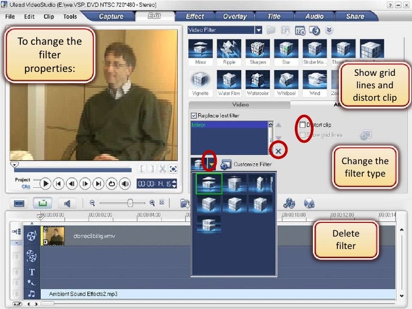Screen dimensions: 412x309
Task: Switch to timeline view
Action: (x=42, y=203)
